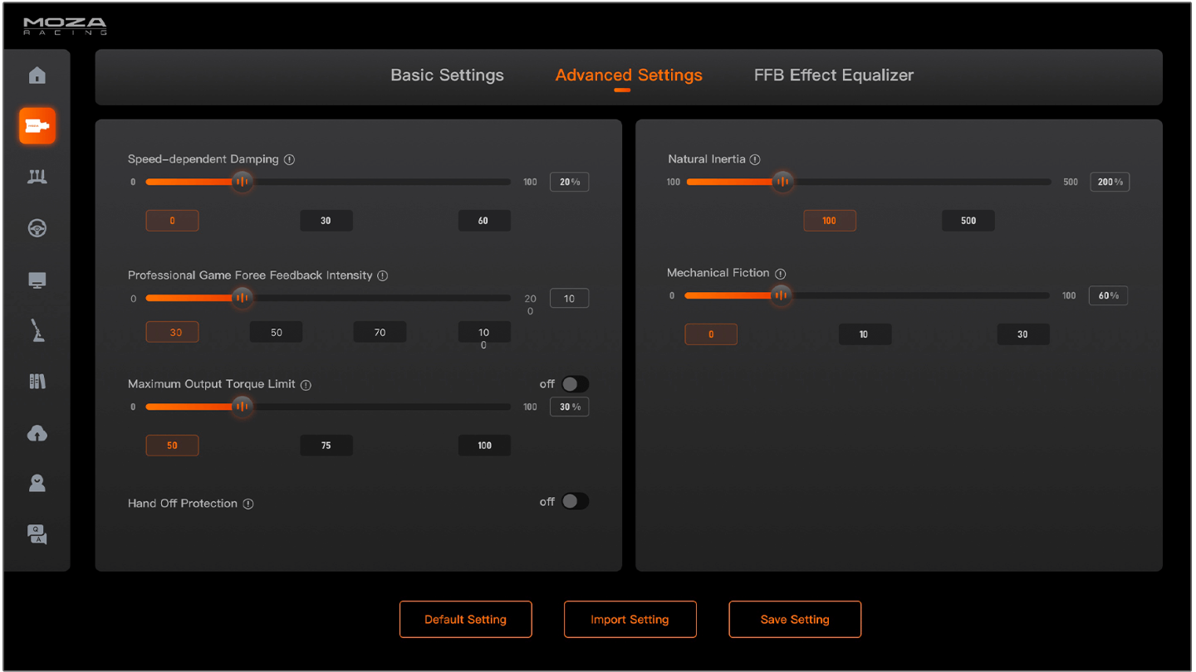This screenshot has width=1196, height=672.
Task: Click info icon next to Speed-dependent Damping
Action: [289, 159]
